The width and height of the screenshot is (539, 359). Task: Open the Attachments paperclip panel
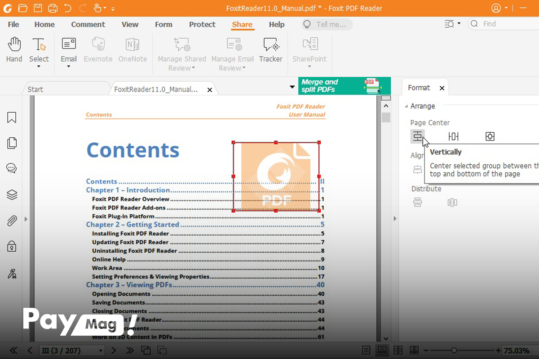[x=12, y=220]
